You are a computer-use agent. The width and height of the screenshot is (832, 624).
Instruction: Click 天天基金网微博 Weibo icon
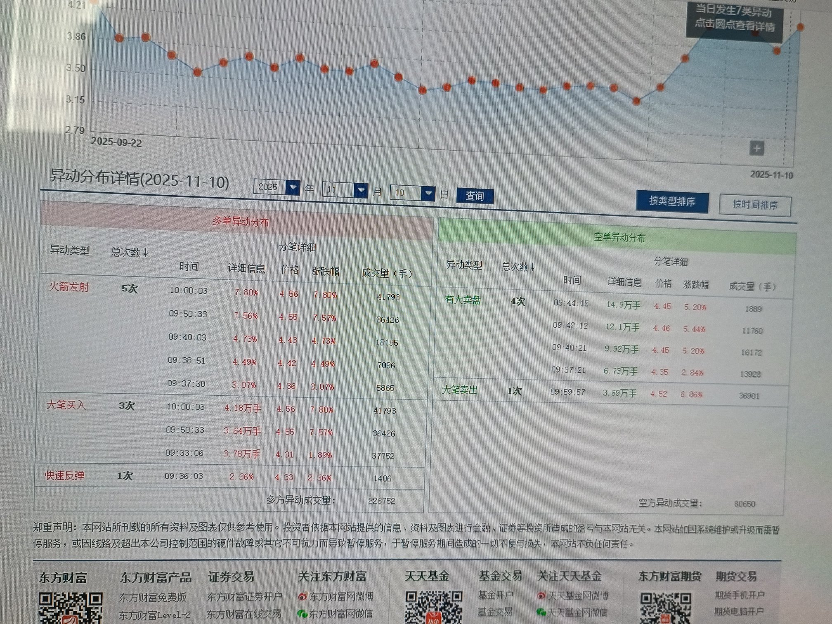(541, 596)
